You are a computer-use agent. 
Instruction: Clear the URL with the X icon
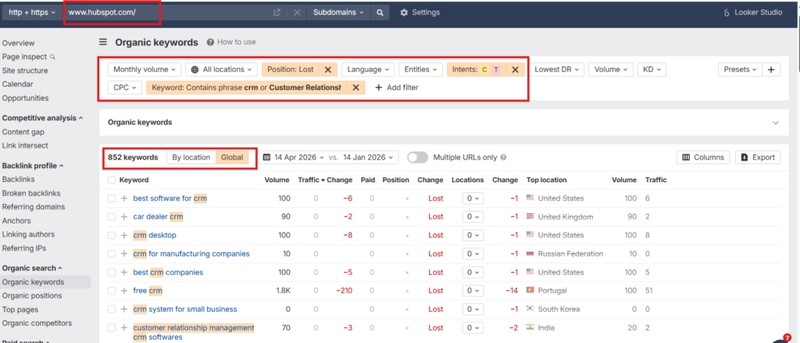click(x=296, y=13)
